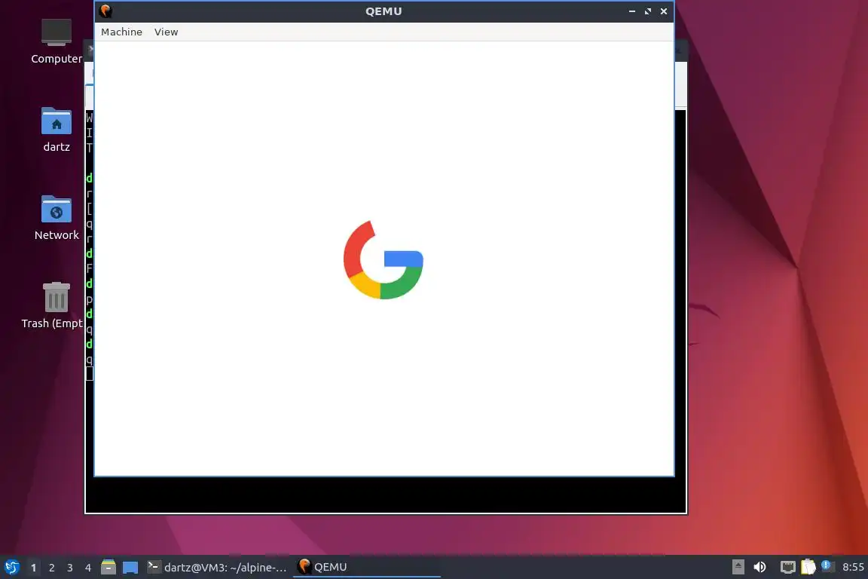The image size is (868, 579).
Task: Switch to workspace 3
Action: (70, 568)
